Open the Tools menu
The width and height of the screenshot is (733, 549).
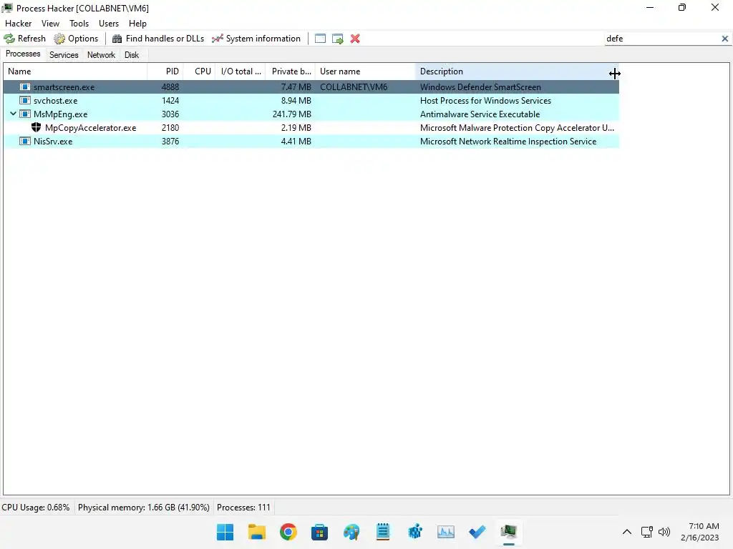[x=79, y=24]
